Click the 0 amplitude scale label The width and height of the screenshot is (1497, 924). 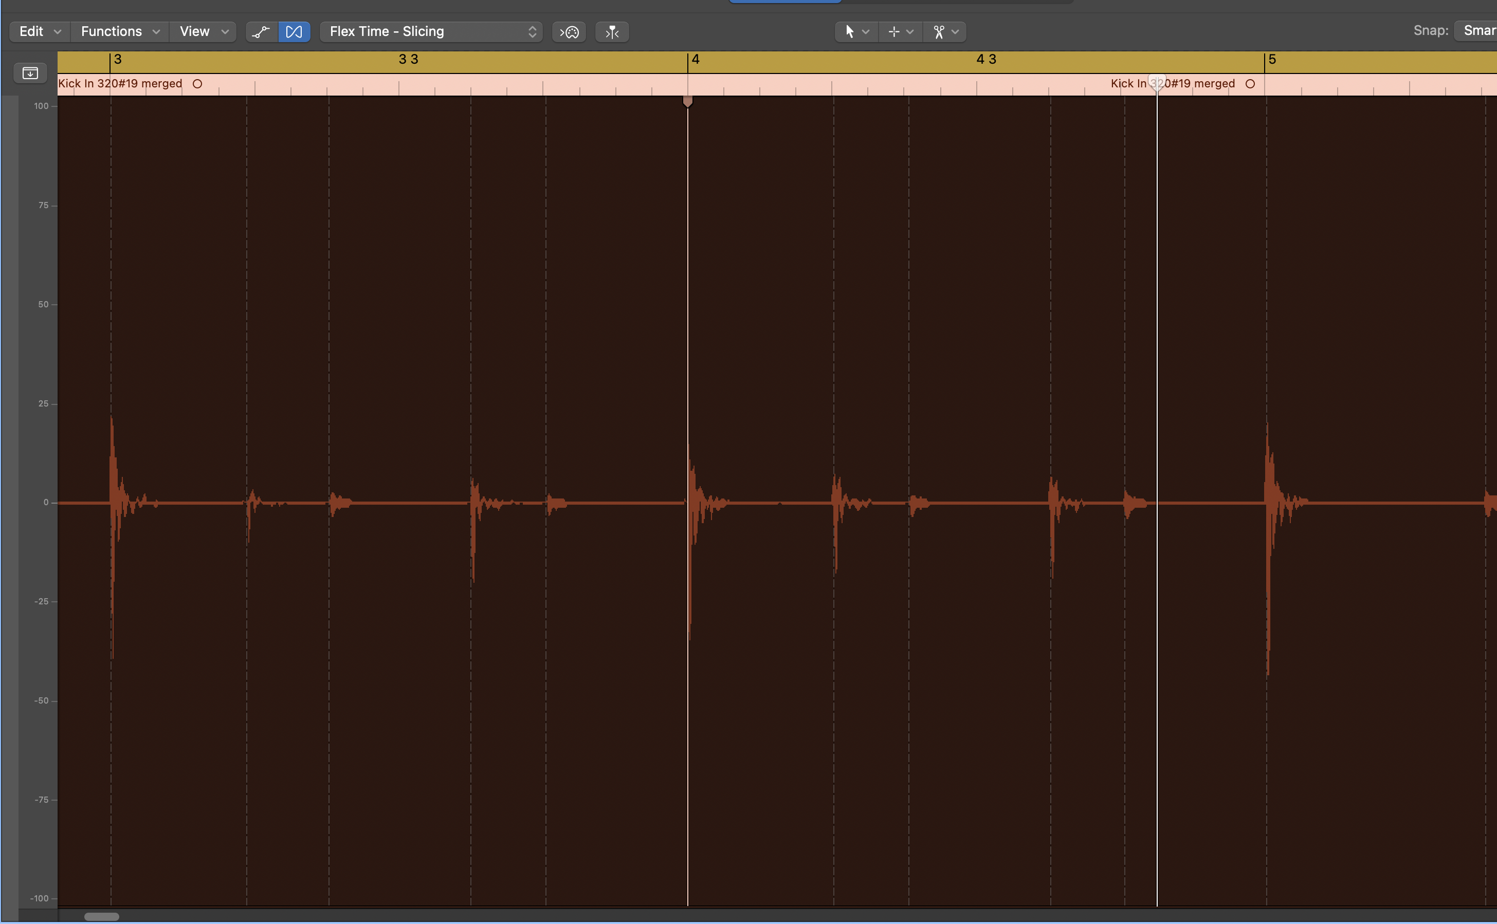[x=46, y=502]
